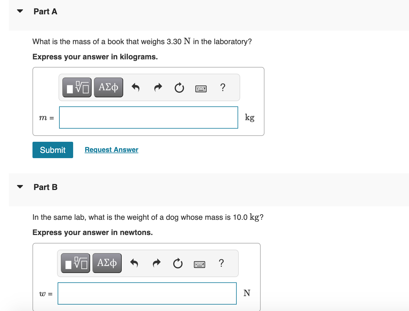Click the kg unit label
Screen dimensions: 409x311
[x=250, y=118]
